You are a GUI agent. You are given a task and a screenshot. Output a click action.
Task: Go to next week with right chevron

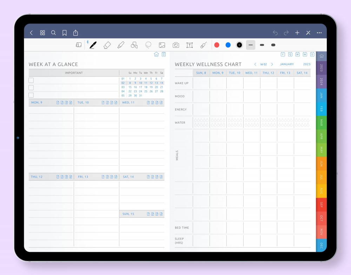click(x=272, y=64)
